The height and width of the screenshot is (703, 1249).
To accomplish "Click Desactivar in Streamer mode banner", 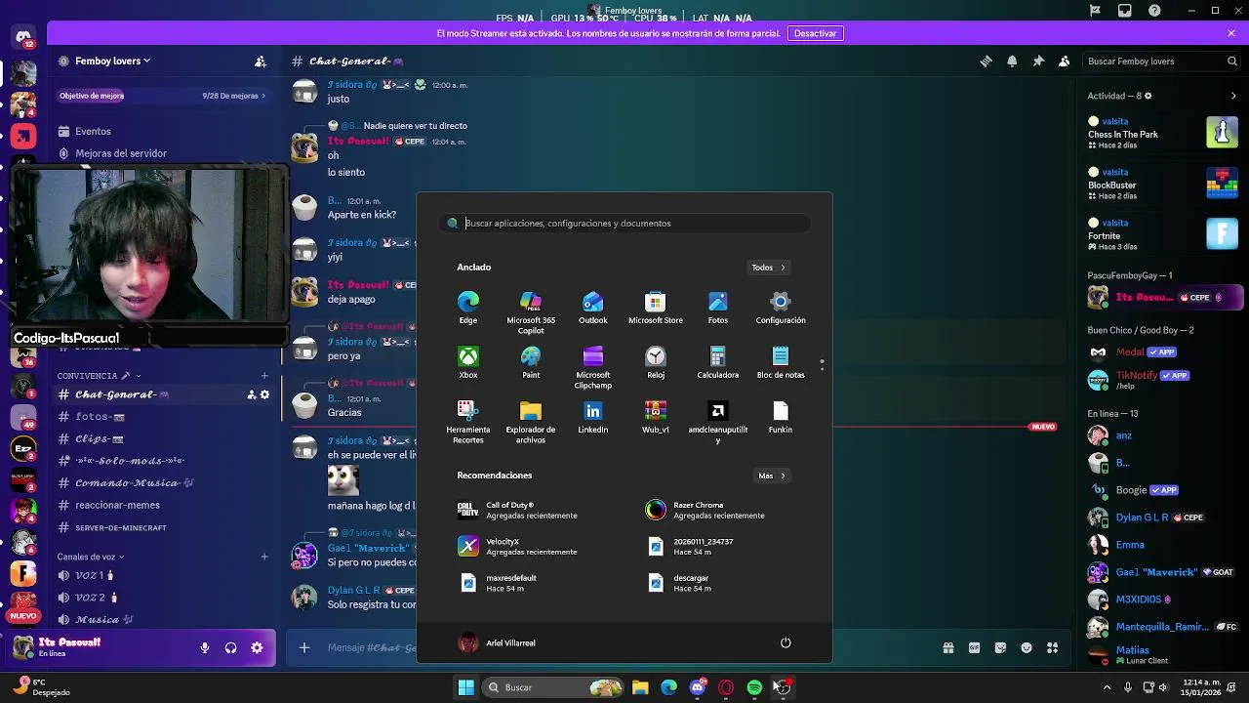I will [x=815, y=33].
